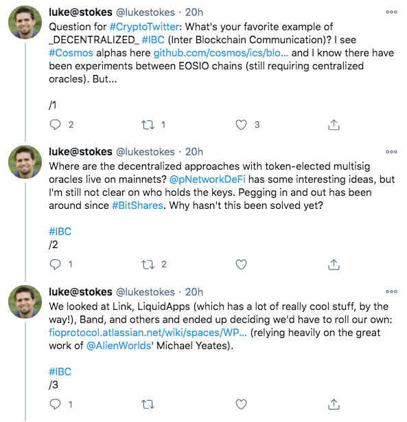
Task: Retweet the first tweet ending in /1
Action: 148,124
